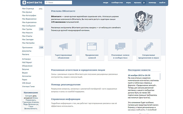Select Продвижение записей card label
Image resolution: width=183 pixels, height=114 pixels.
(92, 56)
